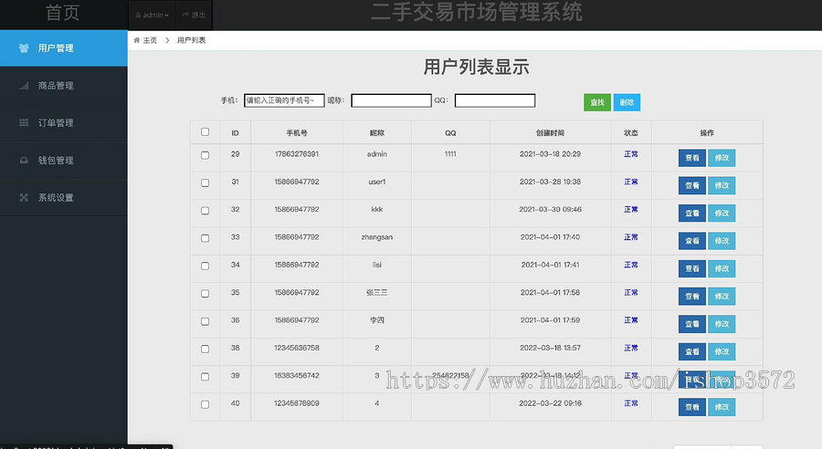Click the 正常 status for zhangsan

click(630, 237)
